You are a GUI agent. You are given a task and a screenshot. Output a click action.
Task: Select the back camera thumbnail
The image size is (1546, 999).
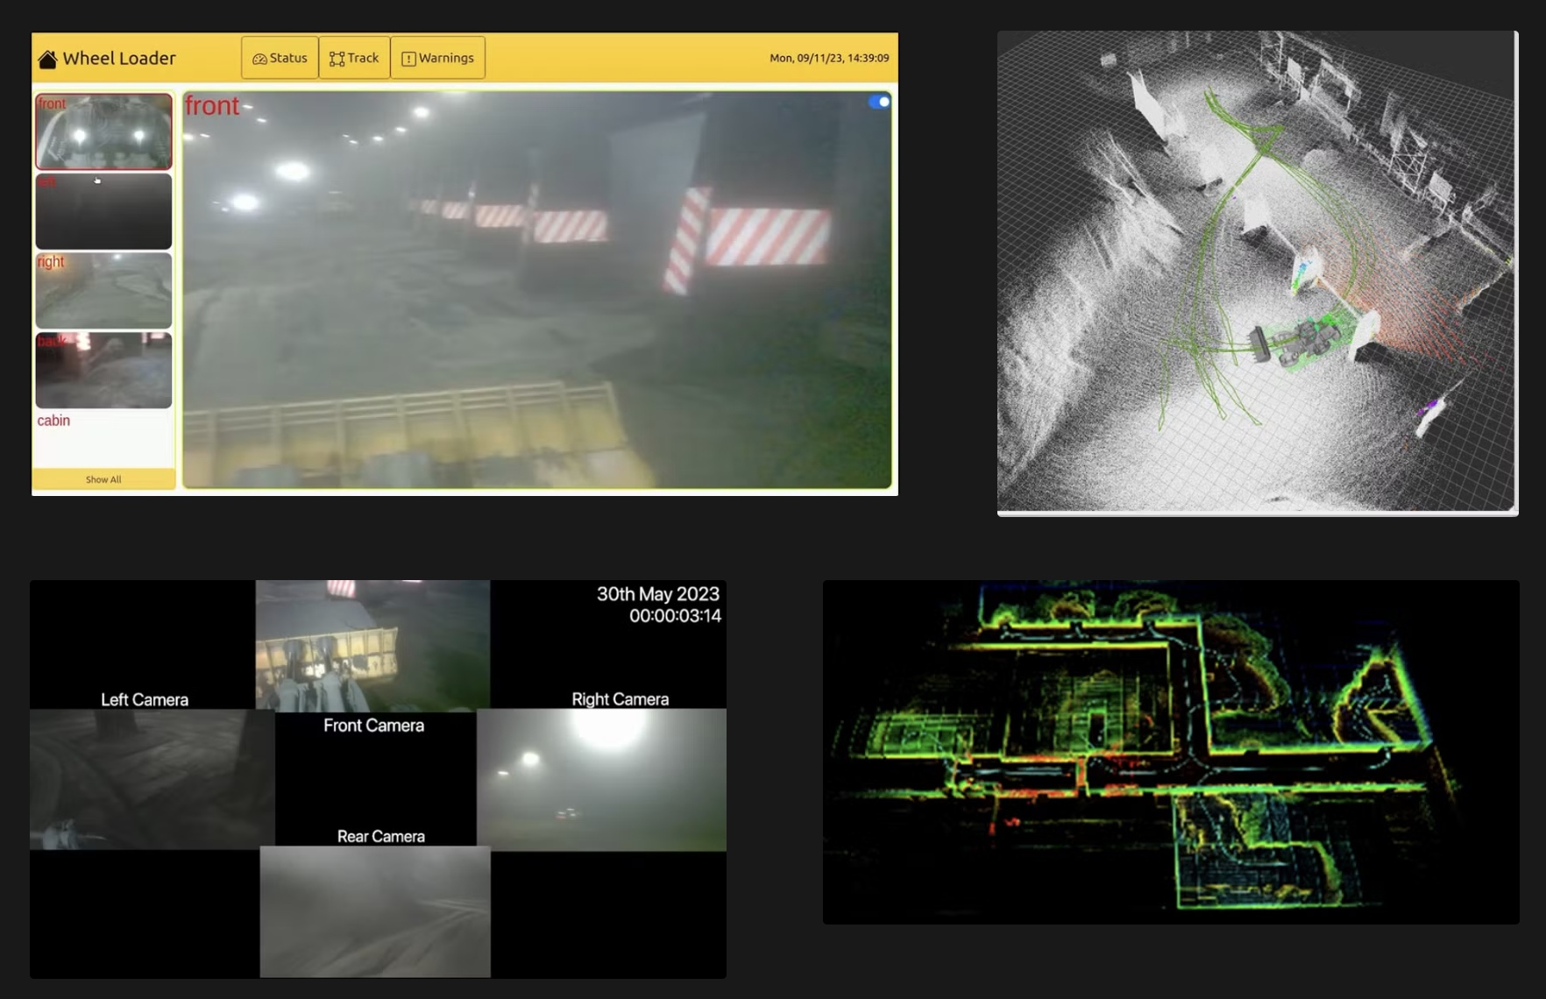tap(103, 370)
